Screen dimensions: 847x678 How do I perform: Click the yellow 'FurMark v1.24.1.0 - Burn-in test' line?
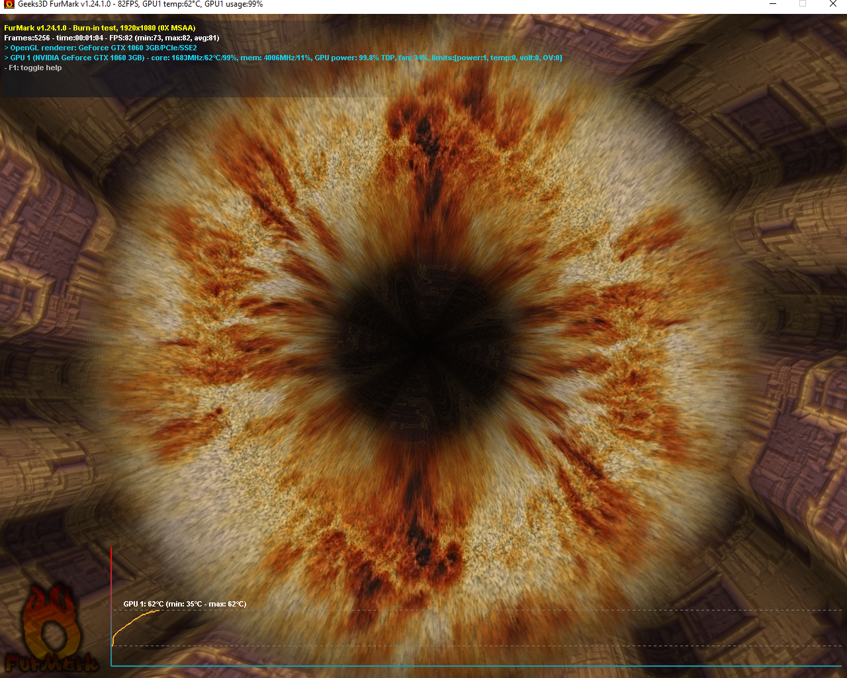click(x=100, y=28)
